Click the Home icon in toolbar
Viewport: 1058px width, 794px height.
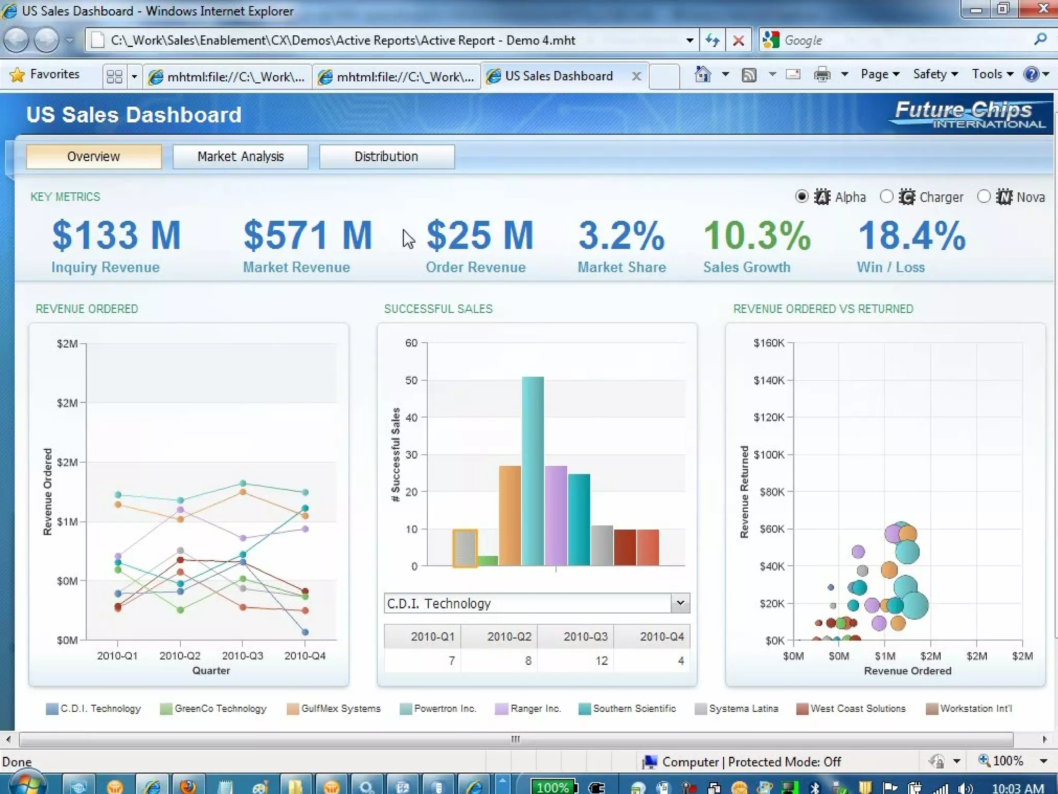click(703, 75)
